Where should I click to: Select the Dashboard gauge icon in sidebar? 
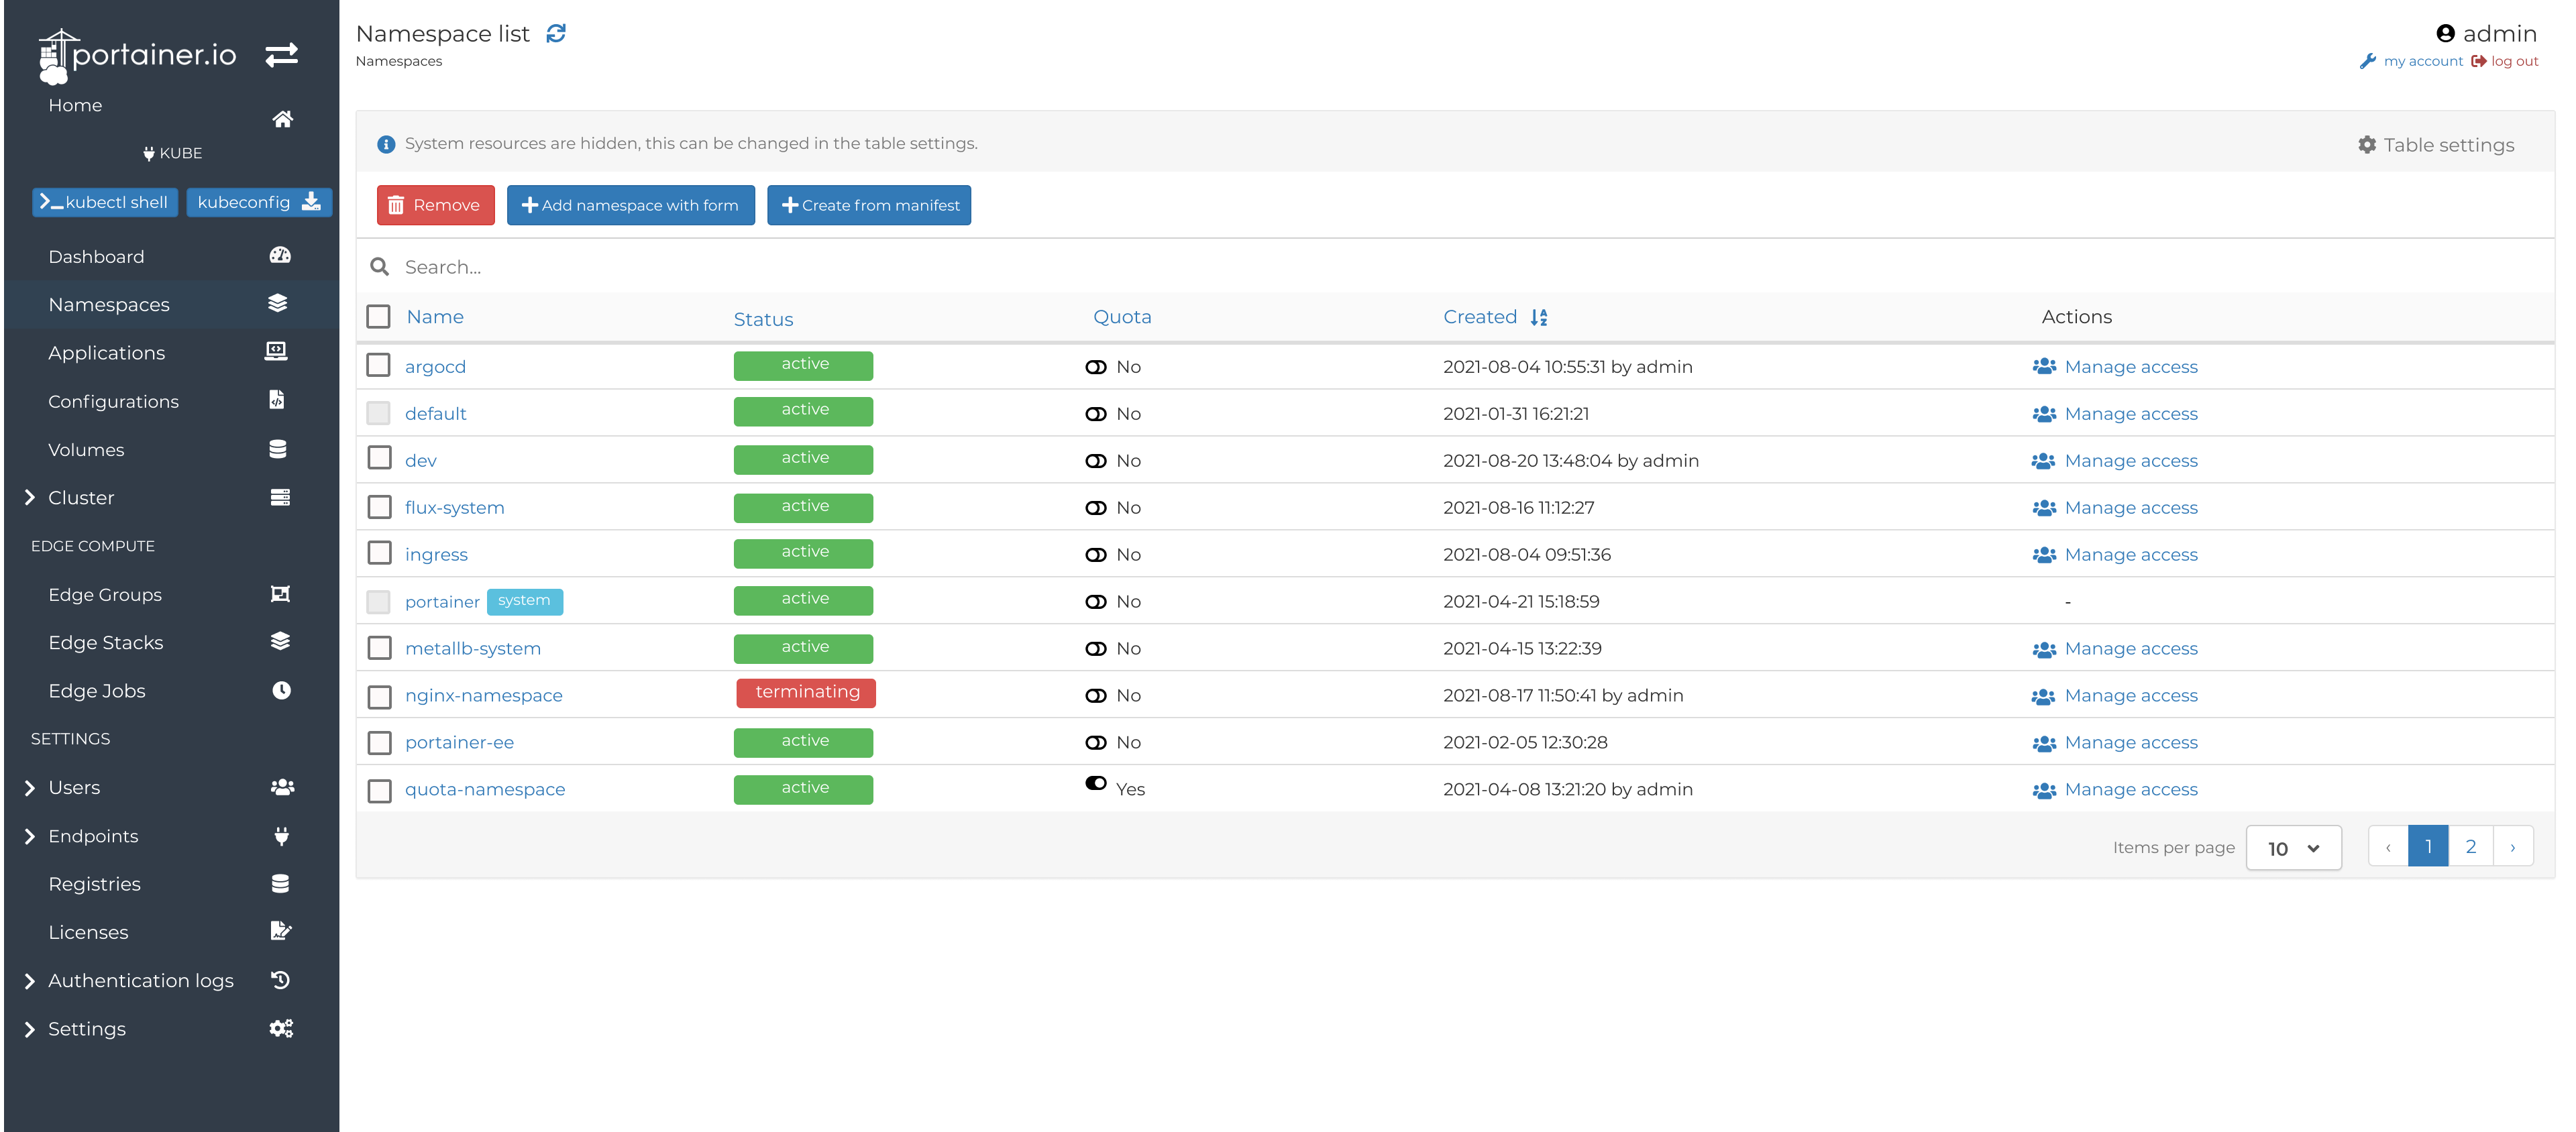click(280, 255)
